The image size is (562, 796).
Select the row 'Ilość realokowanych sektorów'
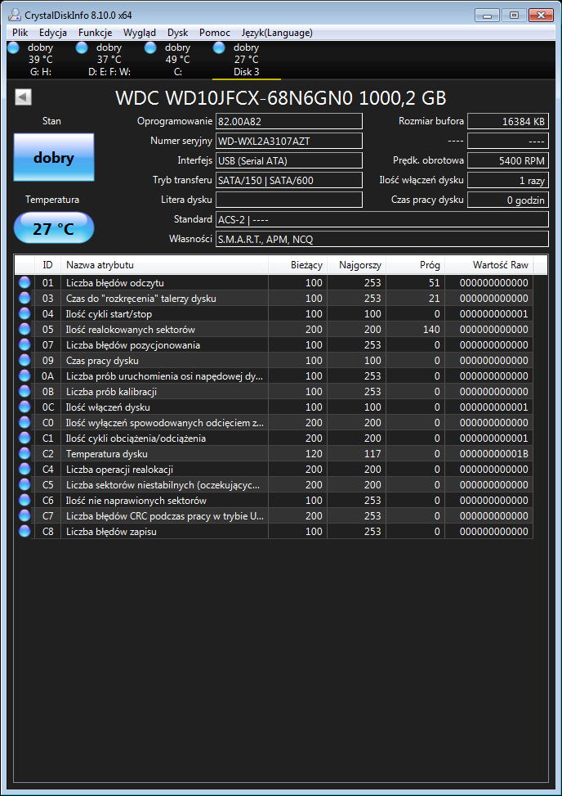pos(274,330)
